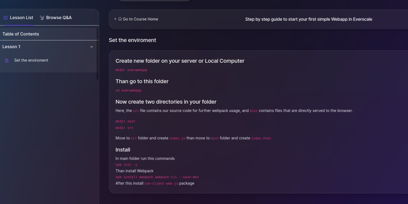408x204 pixels.
Task: Click the home icon in the course header
Action: point(120,19)
